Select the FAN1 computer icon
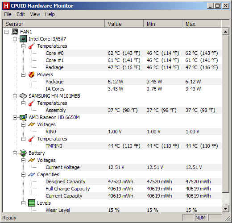Screen dimensions: 232x223 15,32
